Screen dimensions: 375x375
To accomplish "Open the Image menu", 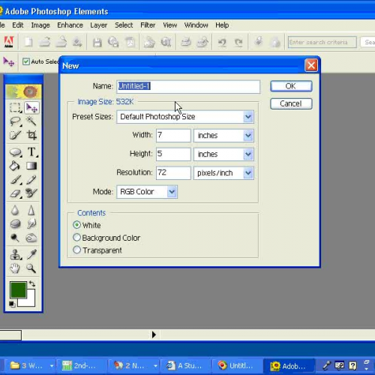I will pos(40,25).
